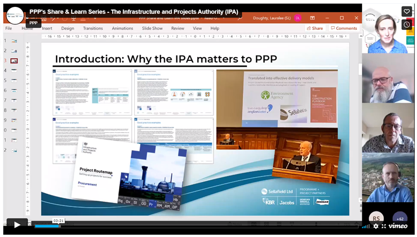The width and height of the screenshot is (417, 237).
Task: Add video to Watch Later clock icon
Action: [x=407, y=25]
